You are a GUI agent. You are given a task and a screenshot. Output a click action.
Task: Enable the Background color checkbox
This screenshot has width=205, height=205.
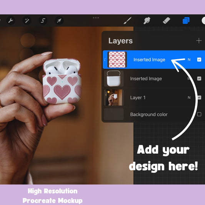199,114
